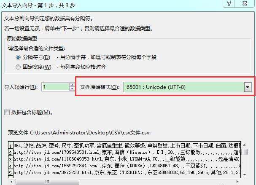Click the preview vertical scrollbar up arrow
This screenshot has width=256, height=185.
coord(245,145)
